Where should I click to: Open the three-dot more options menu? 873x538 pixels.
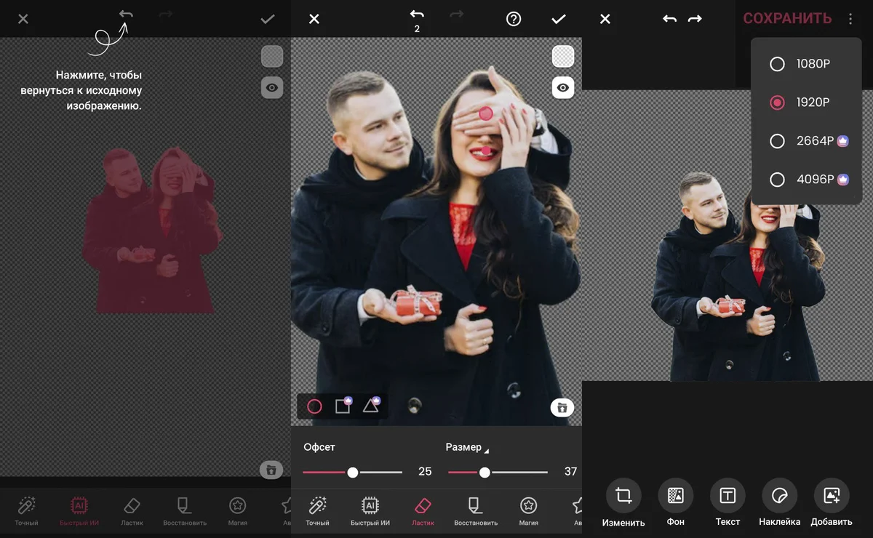pos(850,19)
